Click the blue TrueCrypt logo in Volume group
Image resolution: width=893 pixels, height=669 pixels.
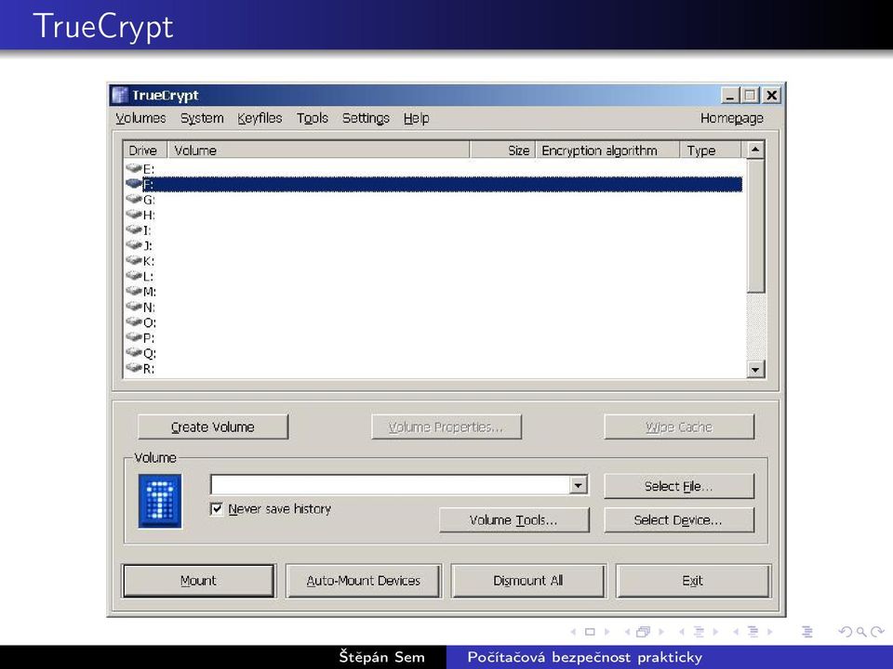(x=160, y=501)
